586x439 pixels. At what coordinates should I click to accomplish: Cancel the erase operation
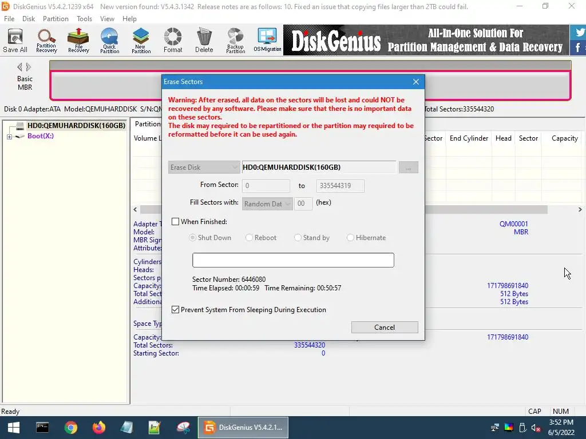(x=385, y=328)
